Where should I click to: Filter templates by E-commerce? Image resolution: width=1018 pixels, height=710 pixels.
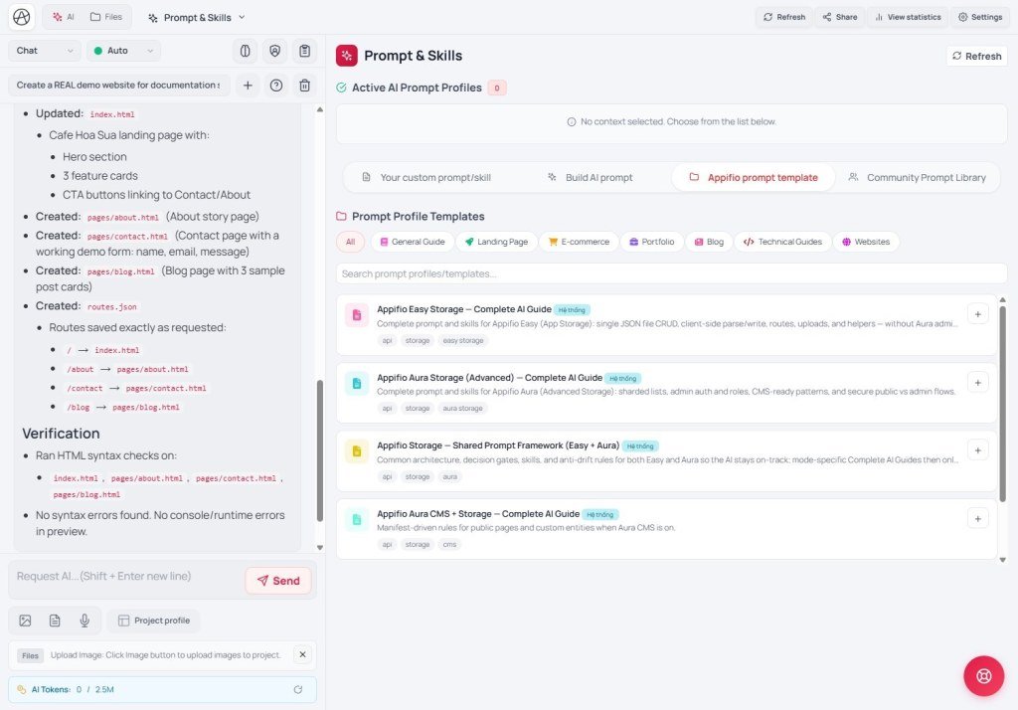[580, 242]
